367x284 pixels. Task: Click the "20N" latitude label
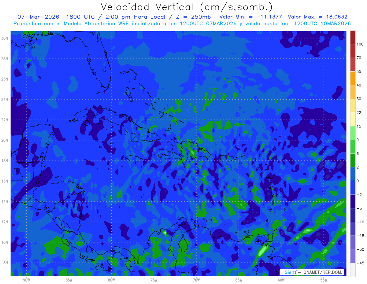[x=5, y=140]
